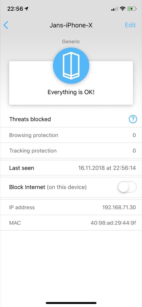Tap the battery charging icon

pyautogui.click(x=132, y=9)
